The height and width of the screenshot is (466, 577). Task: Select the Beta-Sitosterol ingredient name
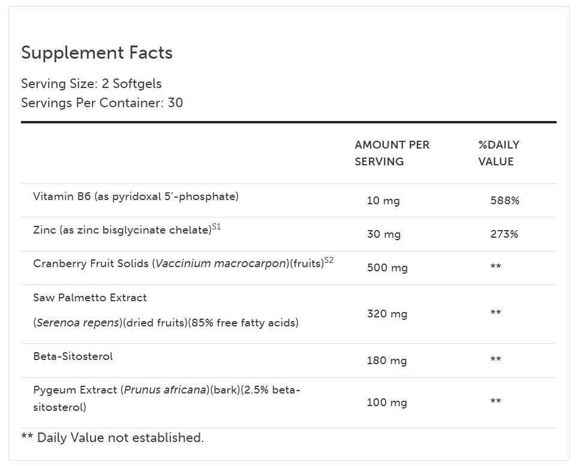click(x=73, y=356)
